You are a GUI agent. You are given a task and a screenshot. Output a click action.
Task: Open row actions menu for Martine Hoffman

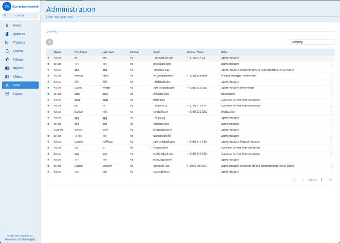pyautogui.click(x=331, y=142)
